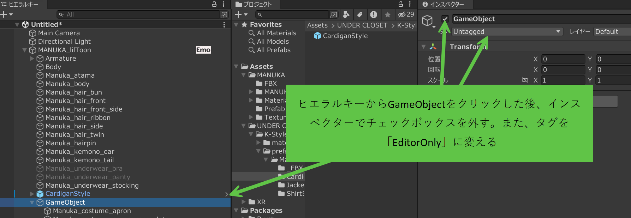Toggle the Project panel lock
The image size is (631, 218).
point(400,4)
